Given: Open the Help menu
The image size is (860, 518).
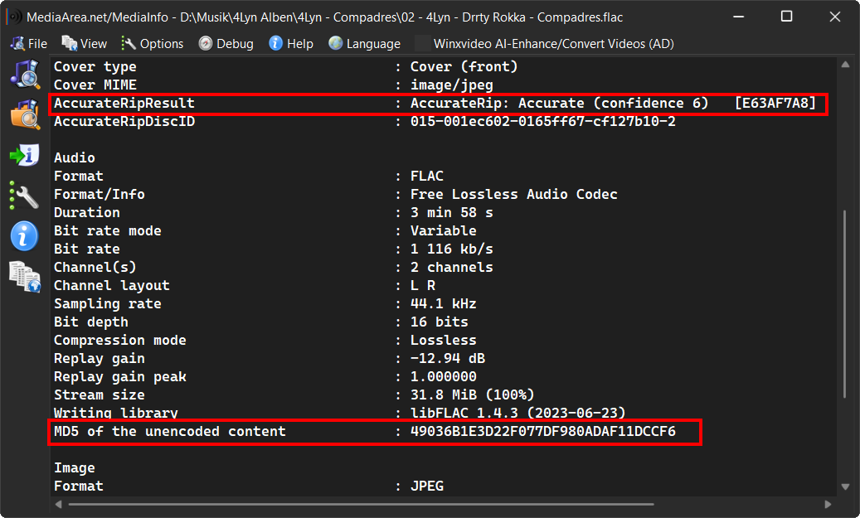Looking at the screenshot, I should 291,43.
